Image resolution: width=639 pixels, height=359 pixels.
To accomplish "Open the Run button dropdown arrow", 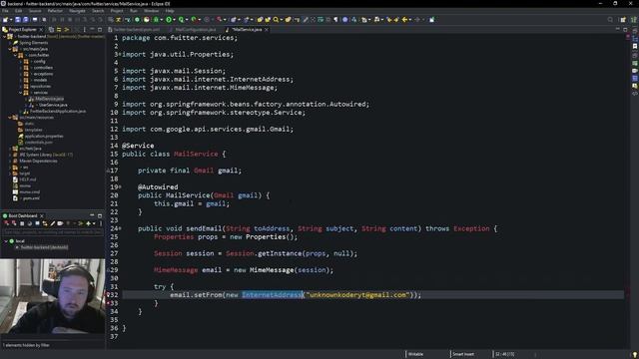I will [174, 20].
